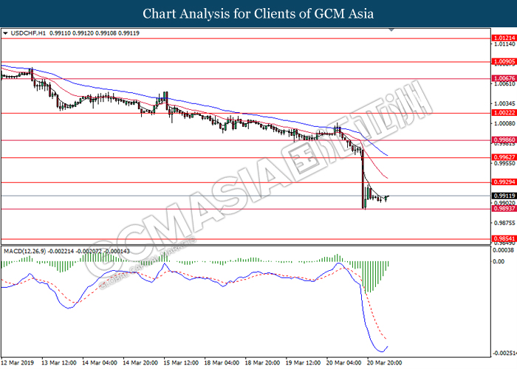
Task: Click the 12 Mar 2019 date label
Action: point(18,363)
